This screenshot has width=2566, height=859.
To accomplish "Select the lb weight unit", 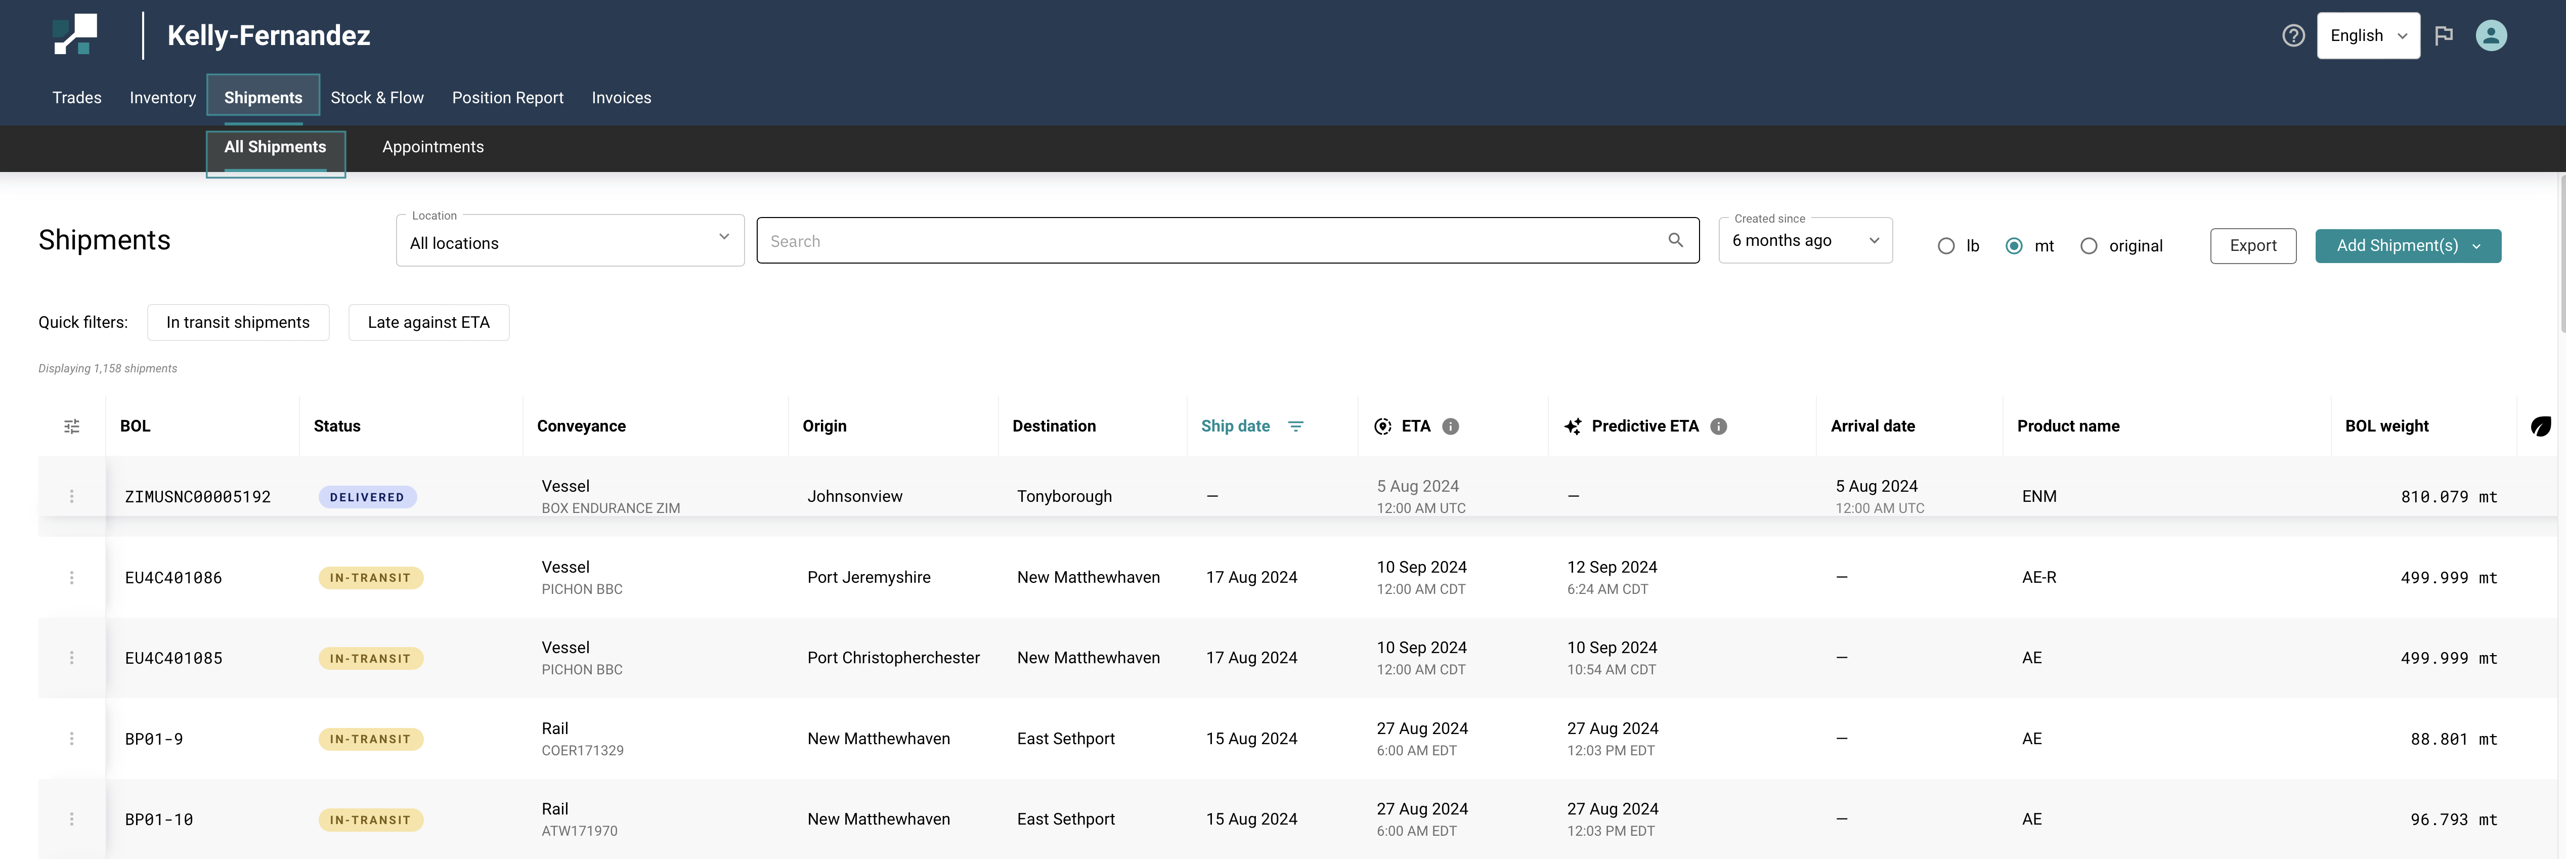I will (x=1945, y=246).
